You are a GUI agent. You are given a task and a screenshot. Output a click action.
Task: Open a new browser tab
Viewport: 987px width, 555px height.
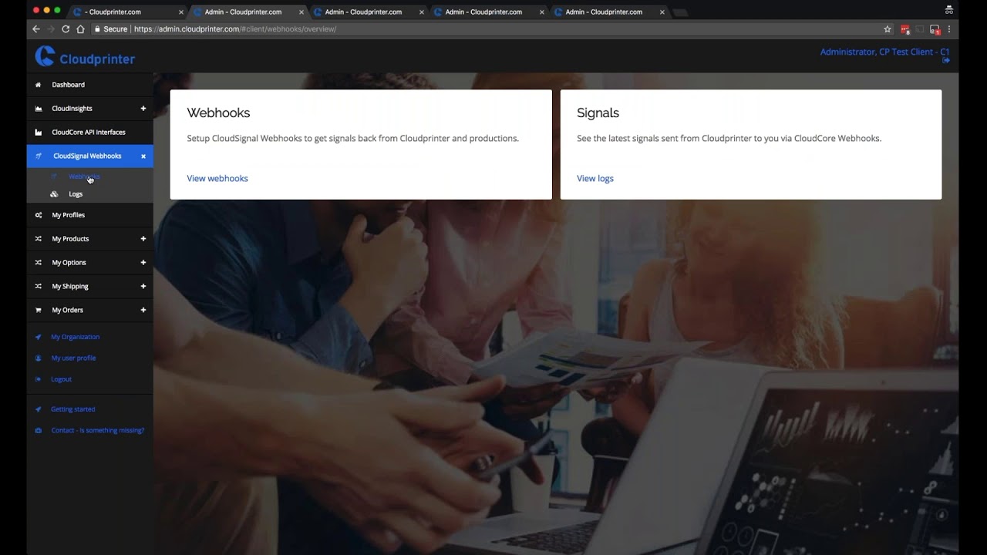(681, 12)
